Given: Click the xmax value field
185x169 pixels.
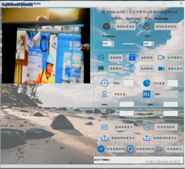Looking at the screenshot, I should (x=127, y=113).
